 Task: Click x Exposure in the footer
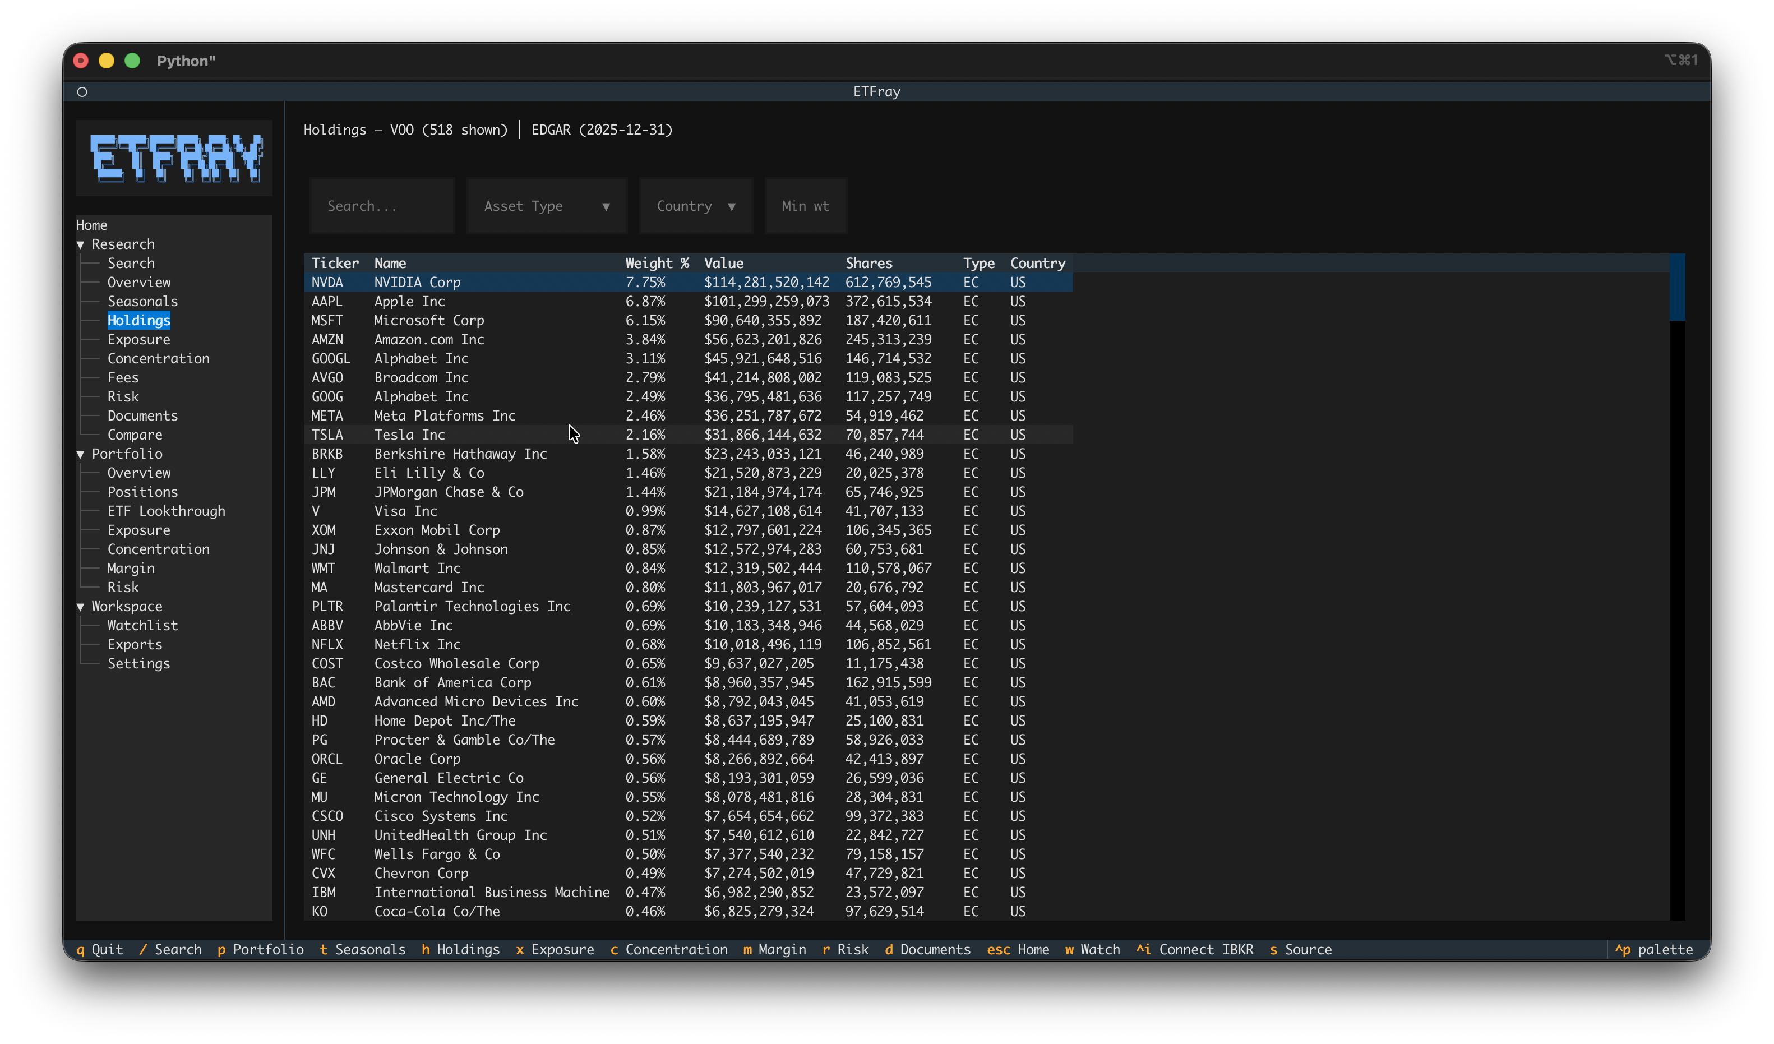click(x=555, y=950)
